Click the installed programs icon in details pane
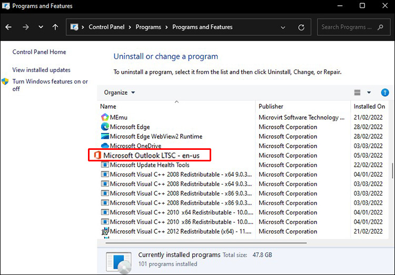 point(118,262)
